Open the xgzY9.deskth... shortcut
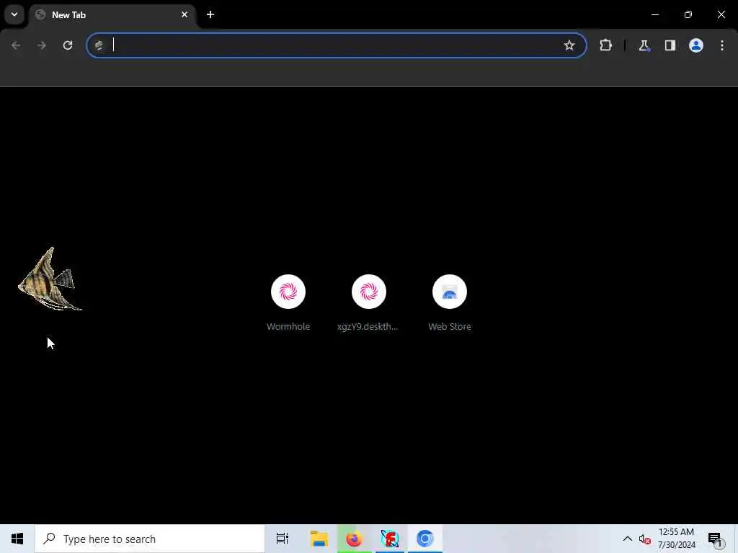 [x=368, y=303]
